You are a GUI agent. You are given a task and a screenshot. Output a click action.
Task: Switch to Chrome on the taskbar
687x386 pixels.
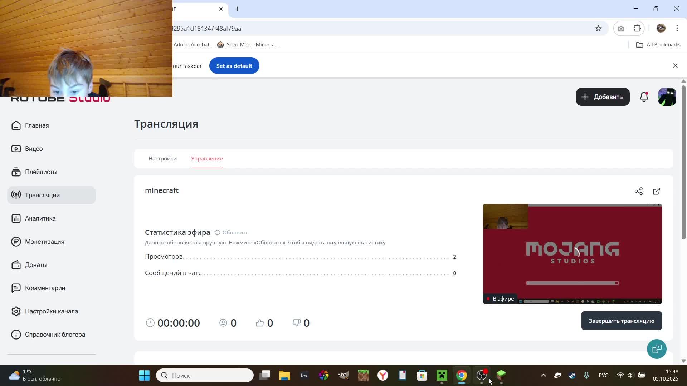click(462, 375)
